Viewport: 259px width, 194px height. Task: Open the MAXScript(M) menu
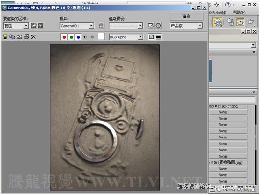coord(218,12)
